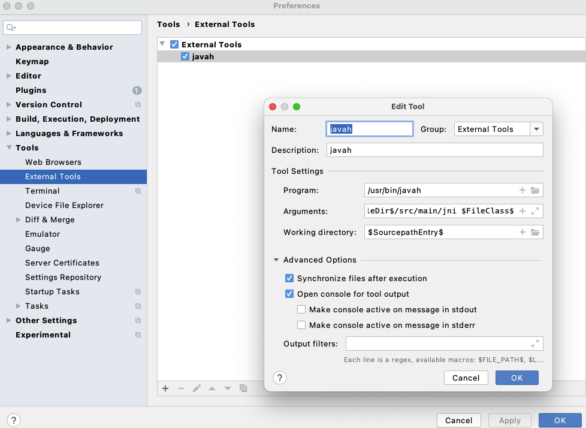Collapse the Advanced Options section
586x428 pixels.
[276, 260]
